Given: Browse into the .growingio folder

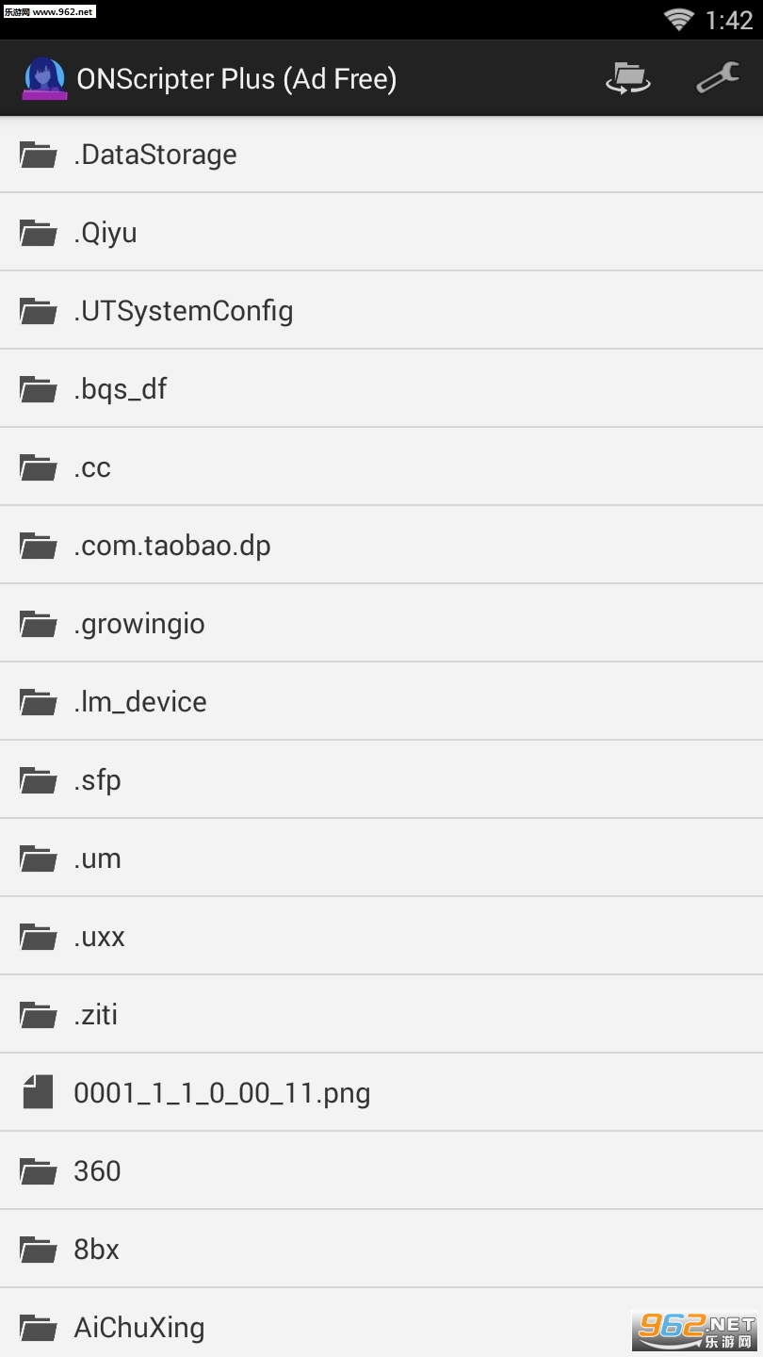Looking at the screenshot, I should coord(139,624).
